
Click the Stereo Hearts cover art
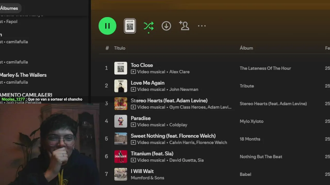(121, 104)
